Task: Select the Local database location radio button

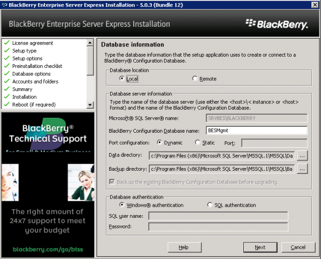Action: [x=122, y=79]
